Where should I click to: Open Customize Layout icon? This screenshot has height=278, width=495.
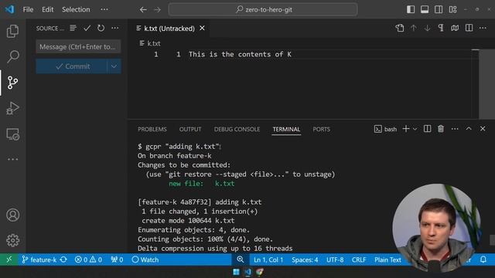452,9
